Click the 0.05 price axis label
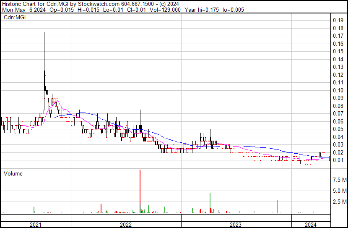The image size is (348, 228). (x=338, y=129)
